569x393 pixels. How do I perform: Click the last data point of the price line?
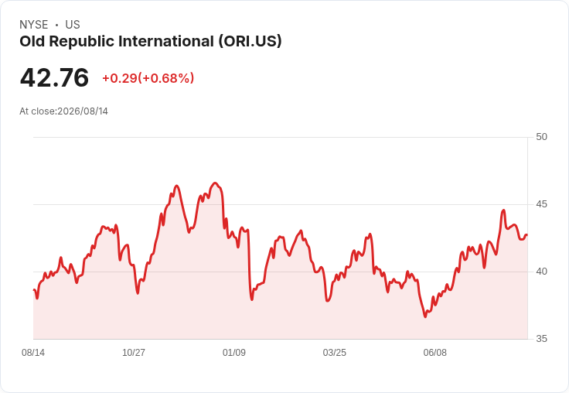(527, 235)
